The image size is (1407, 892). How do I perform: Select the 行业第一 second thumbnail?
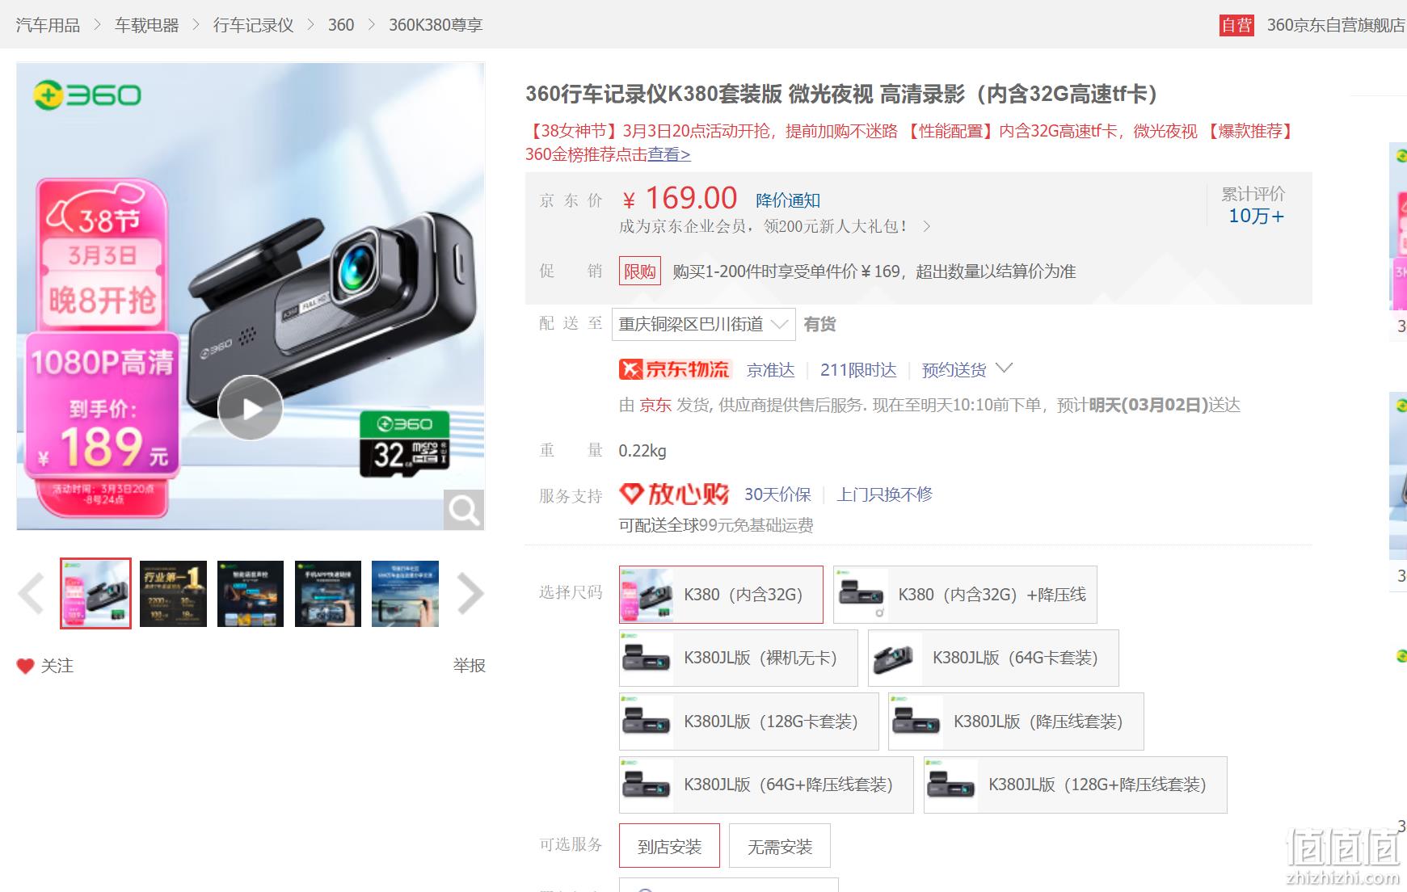pos(173,593)
